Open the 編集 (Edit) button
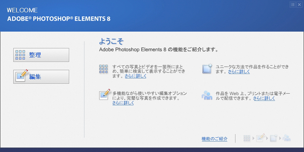 (x=41, y=77)
